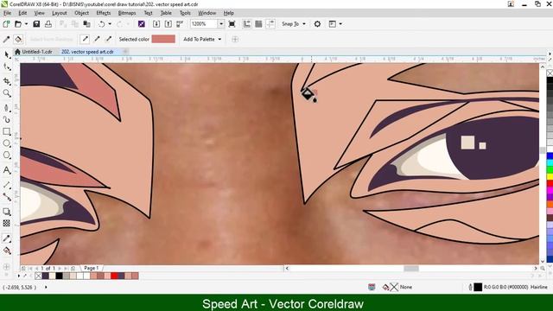553x311 pixels.
Task: Open the undo history dropdown arrow
Action: (110, 24)
